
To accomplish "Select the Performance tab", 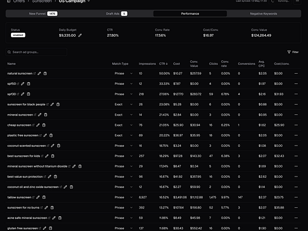I will pyautogui.click(x=190, y=13).
